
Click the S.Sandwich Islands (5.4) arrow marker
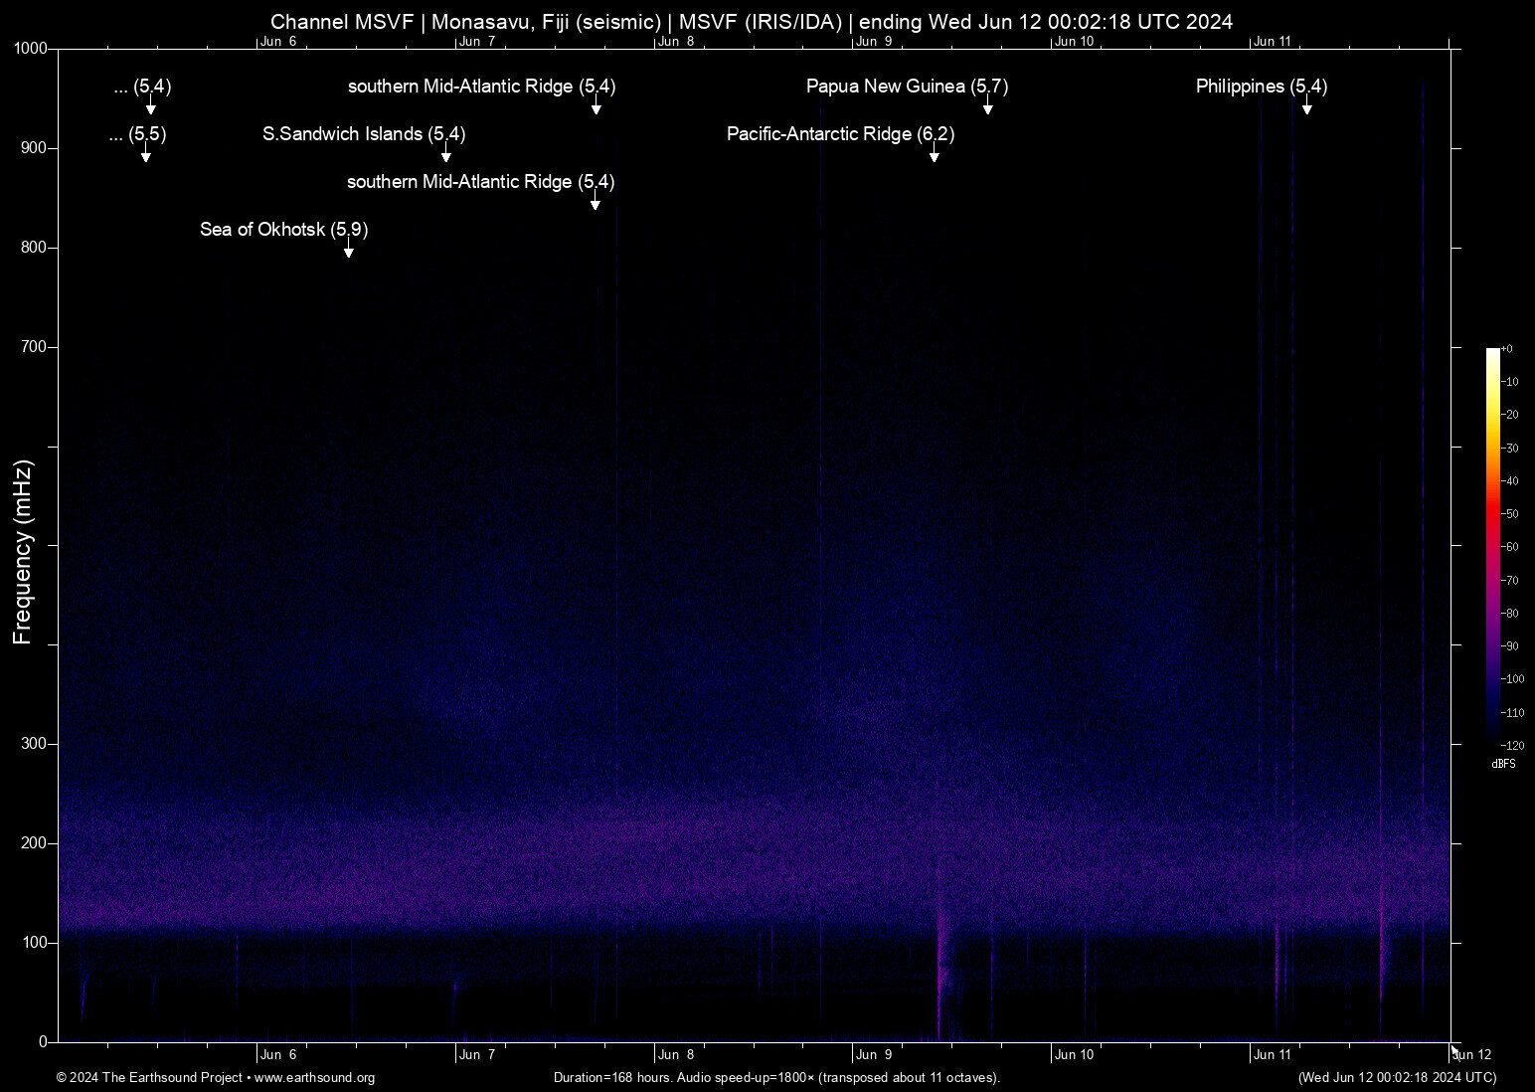click(x=445, y=154)
